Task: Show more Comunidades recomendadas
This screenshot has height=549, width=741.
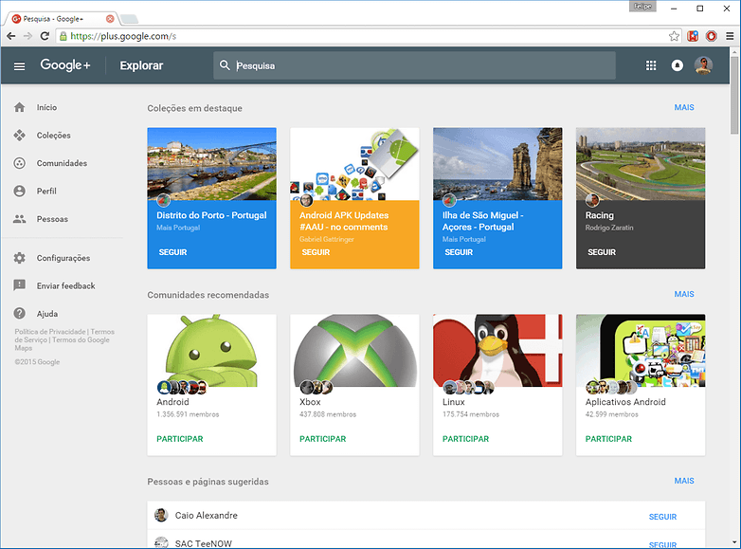Action: click(684, 294)
